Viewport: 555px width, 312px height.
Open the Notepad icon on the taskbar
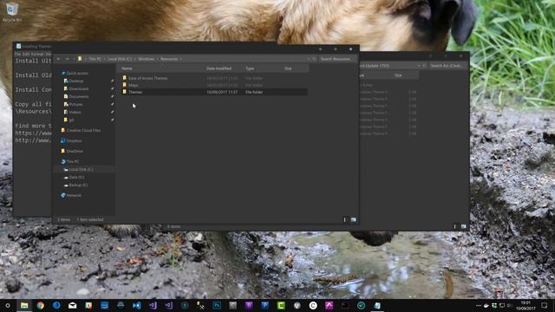point(377,305)
